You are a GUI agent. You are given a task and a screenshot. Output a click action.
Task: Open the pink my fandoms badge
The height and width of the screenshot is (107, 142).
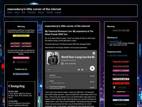point(21,58)
